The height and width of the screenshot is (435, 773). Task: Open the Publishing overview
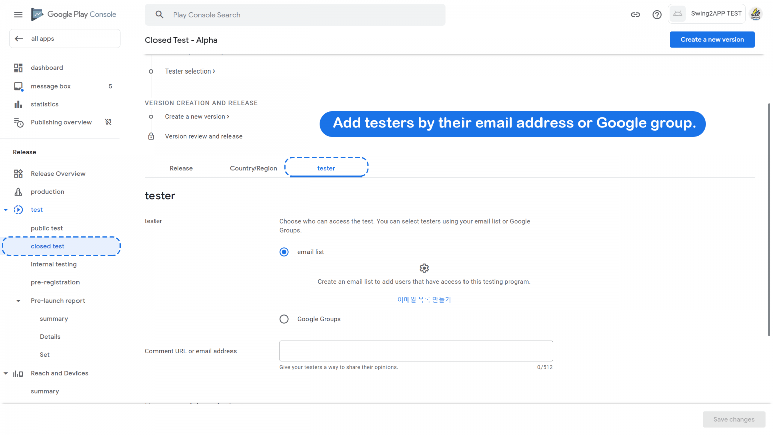pos(61,122)
